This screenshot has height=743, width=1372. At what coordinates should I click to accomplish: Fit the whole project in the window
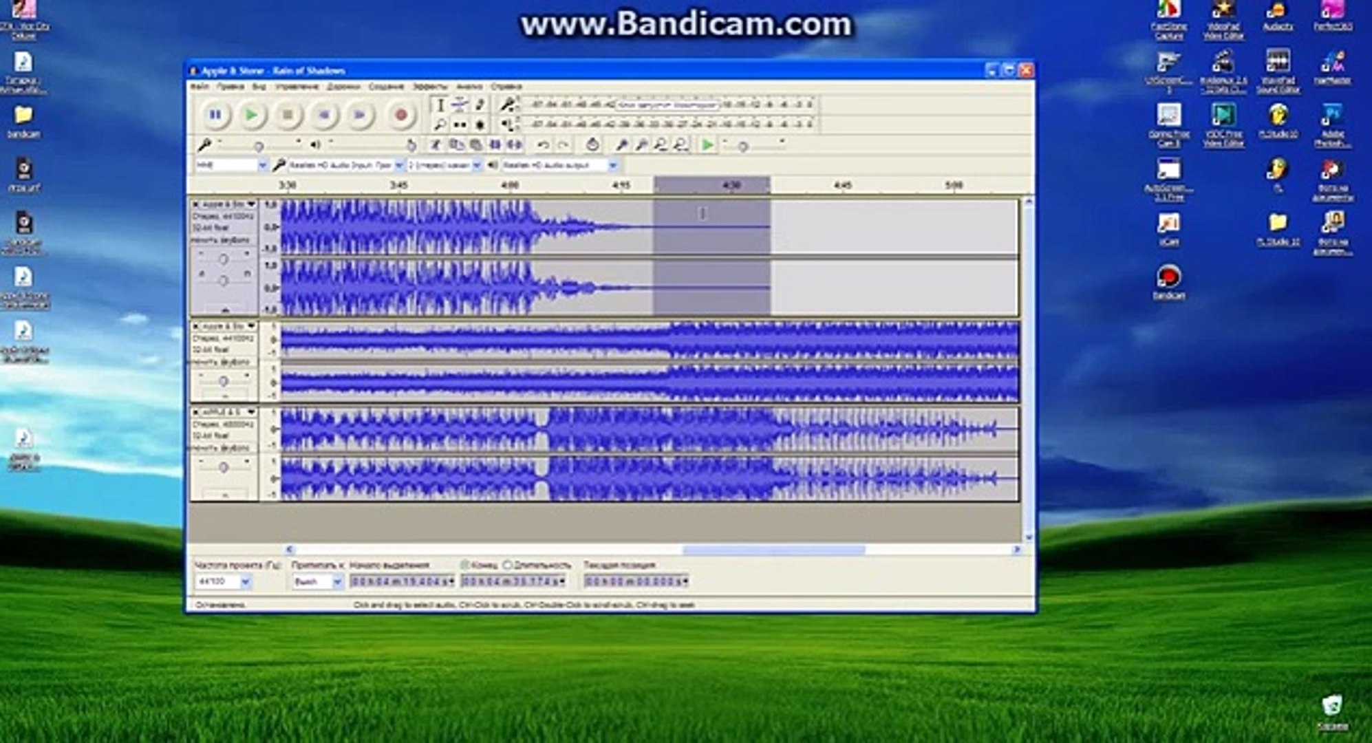pos(680,145)
